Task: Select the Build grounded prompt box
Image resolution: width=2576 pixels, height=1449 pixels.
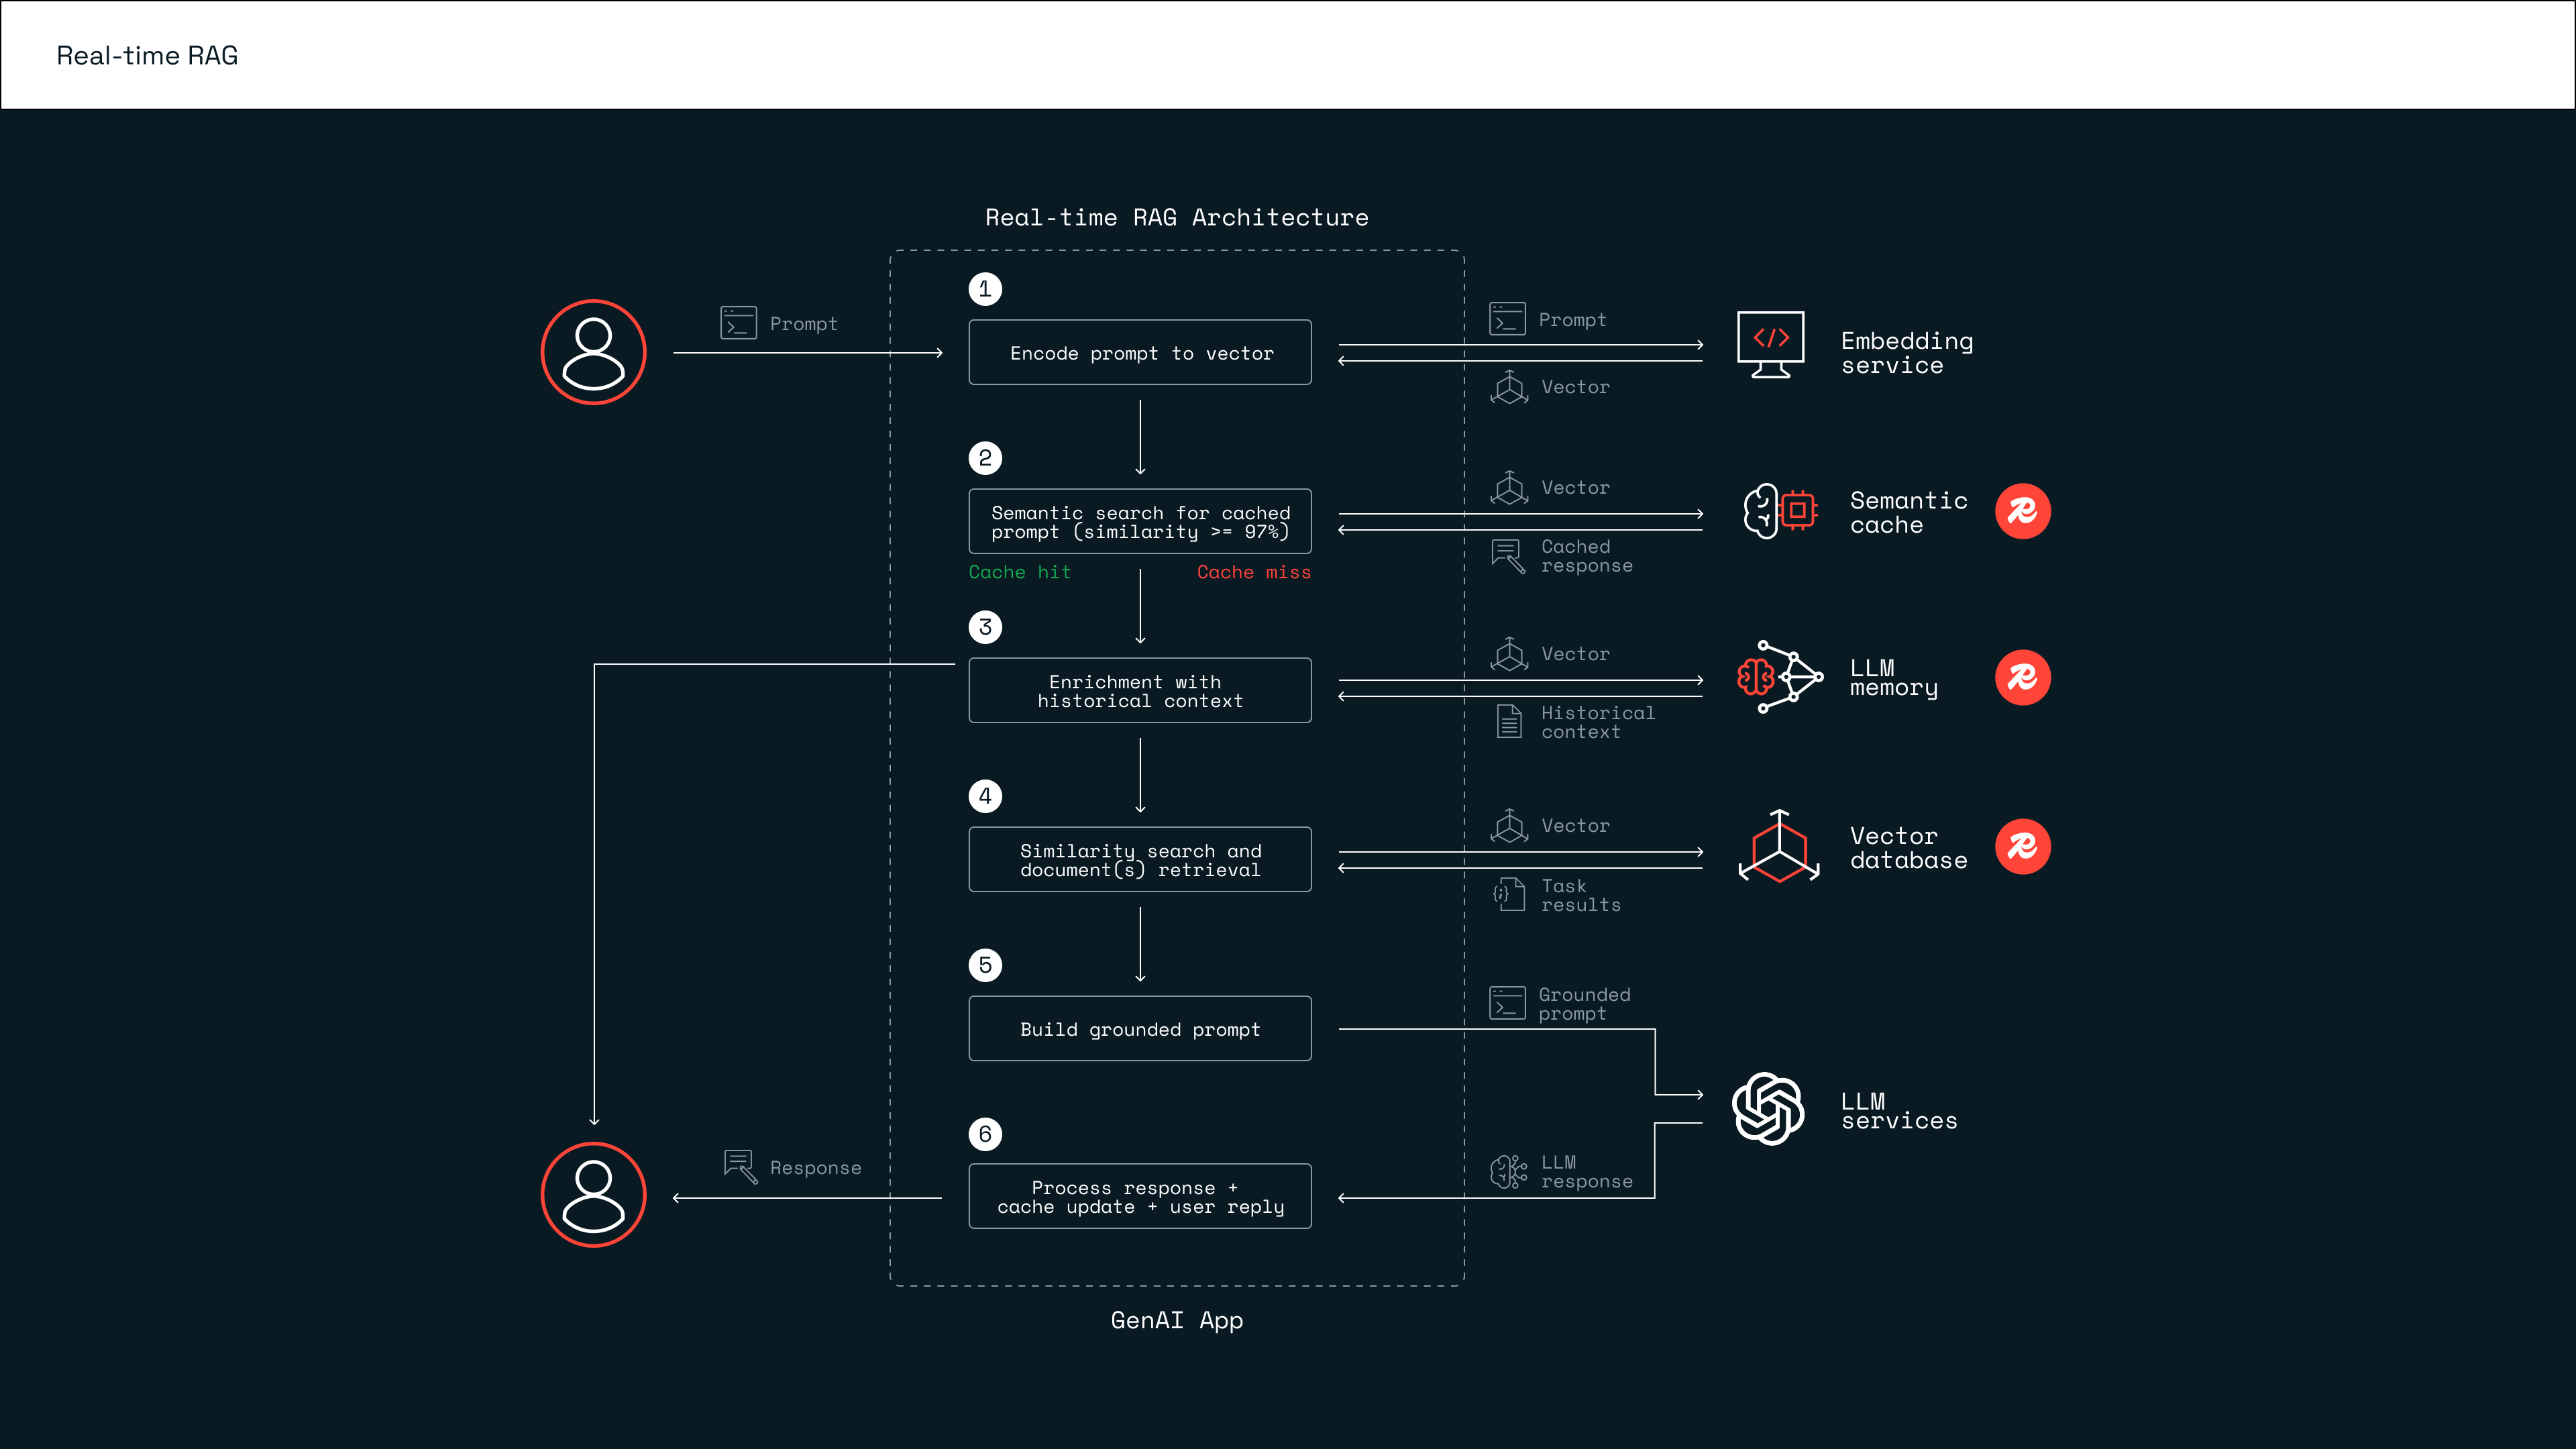Action: [x=1140, y=1028]
